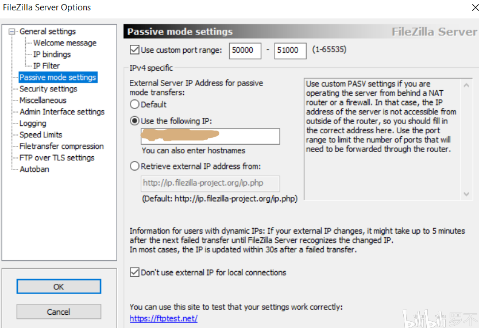
Task: Open the IP bindings page
Action: (x=52, y=55)
